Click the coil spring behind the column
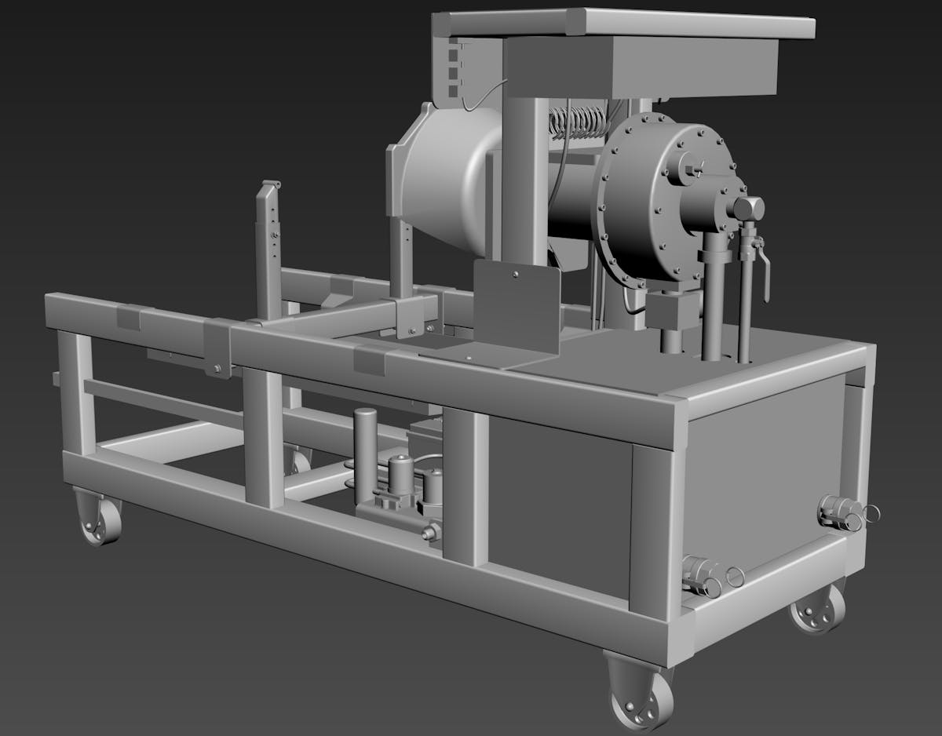942x736 pixels. coord(579,122)
